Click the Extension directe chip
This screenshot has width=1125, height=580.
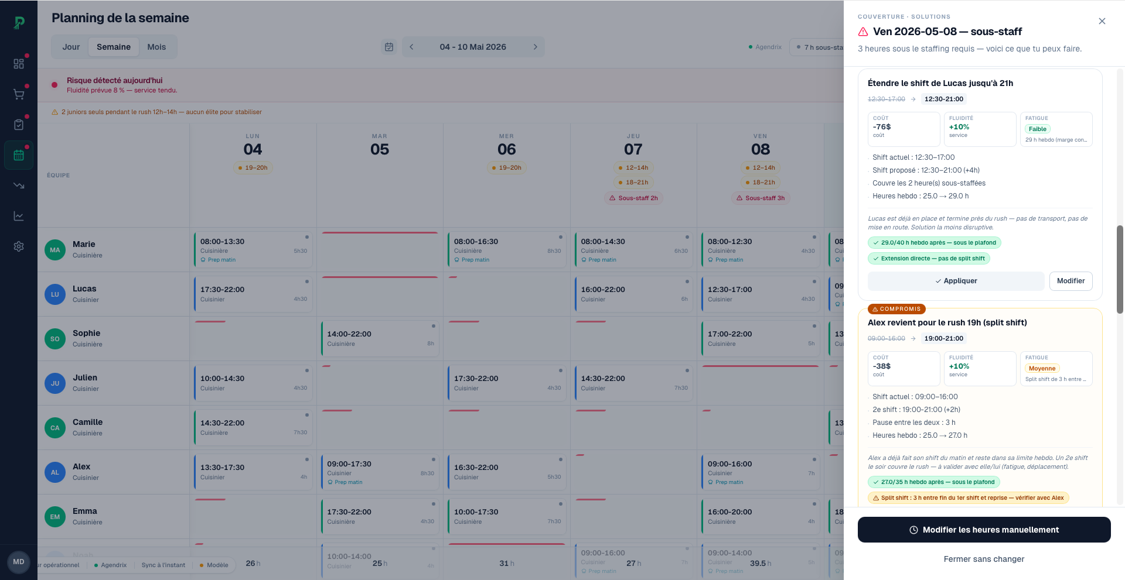tap(929, 258)
